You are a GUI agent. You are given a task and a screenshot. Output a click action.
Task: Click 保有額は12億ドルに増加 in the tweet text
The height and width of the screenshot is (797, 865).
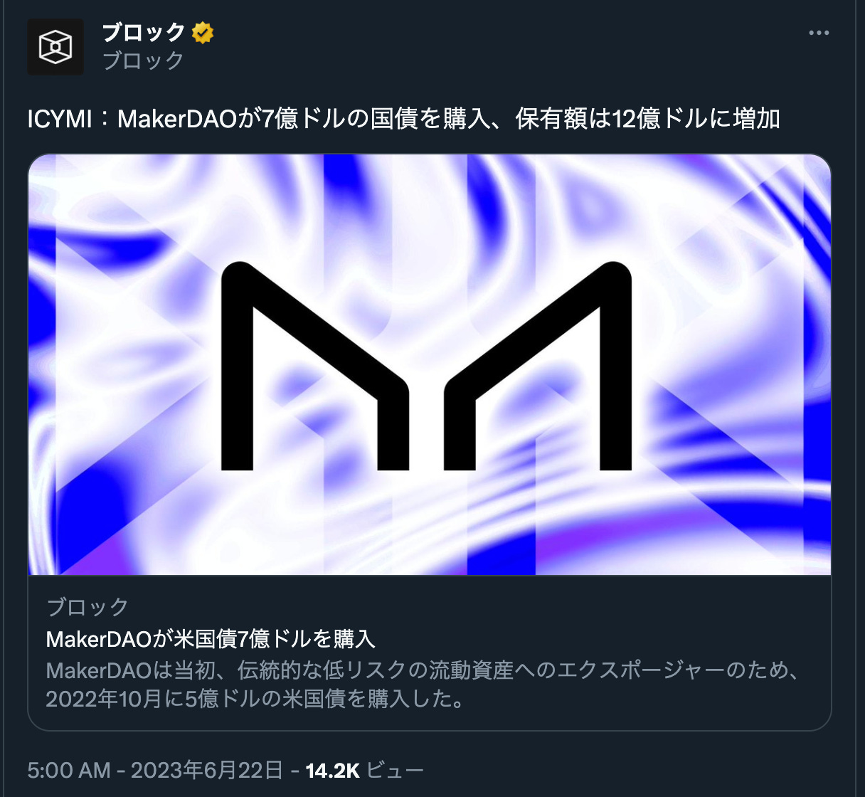click(x=648, y=118)
